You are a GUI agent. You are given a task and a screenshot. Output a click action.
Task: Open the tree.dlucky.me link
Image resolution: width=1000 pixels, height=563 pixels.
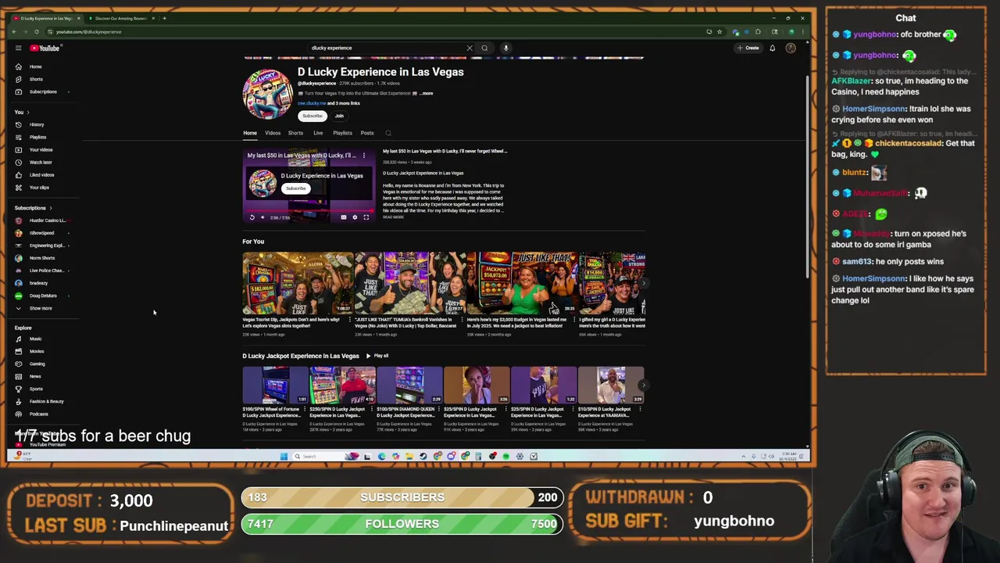[312, 103]
